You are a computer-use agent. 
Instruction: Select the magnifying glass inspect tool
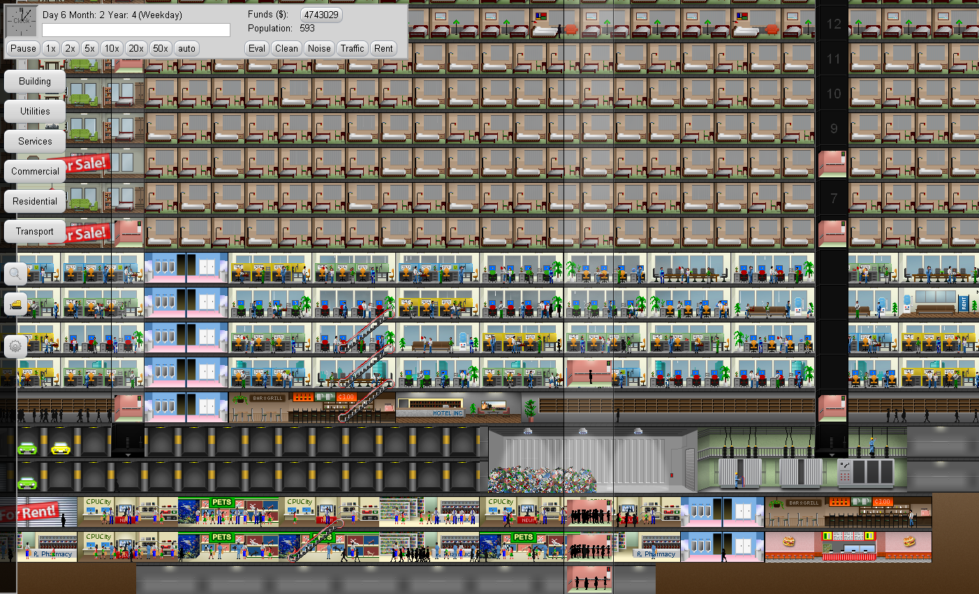(x=15, y=274)
